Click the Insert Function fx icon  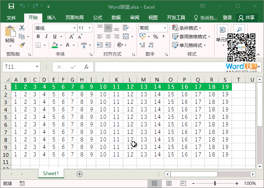(x=86, y=67)
